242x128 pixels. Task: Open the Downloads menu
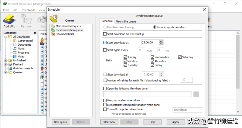pos(28,10)
